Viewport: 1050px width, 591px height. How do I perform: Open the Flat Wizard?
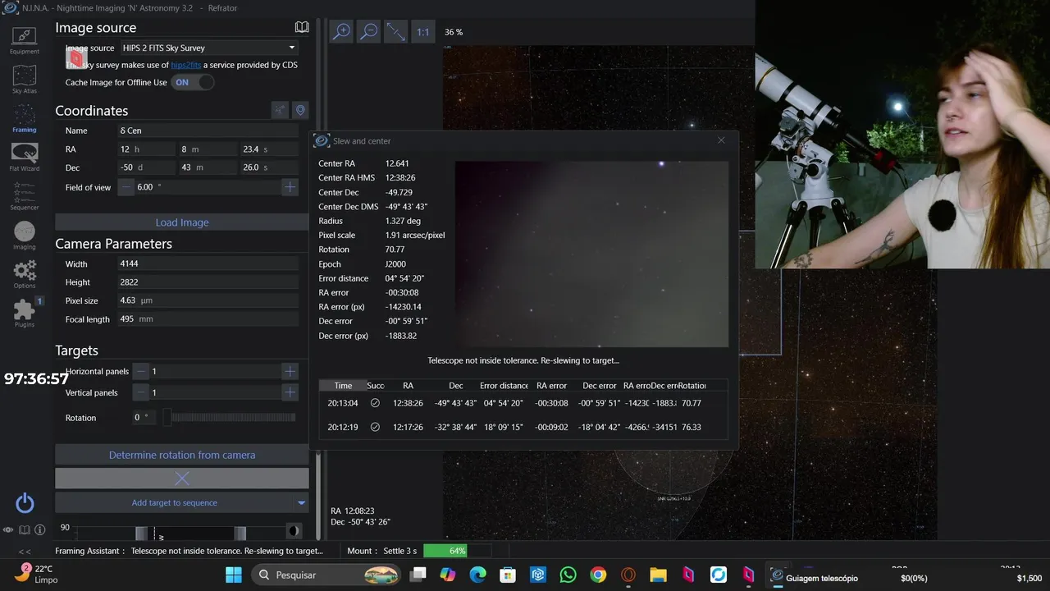[25, 158]
